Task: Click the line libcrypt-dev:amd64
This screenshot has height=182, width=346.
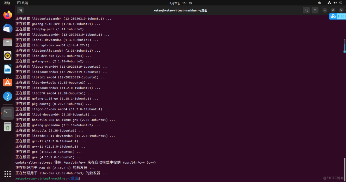Action: tap(56, 45)
